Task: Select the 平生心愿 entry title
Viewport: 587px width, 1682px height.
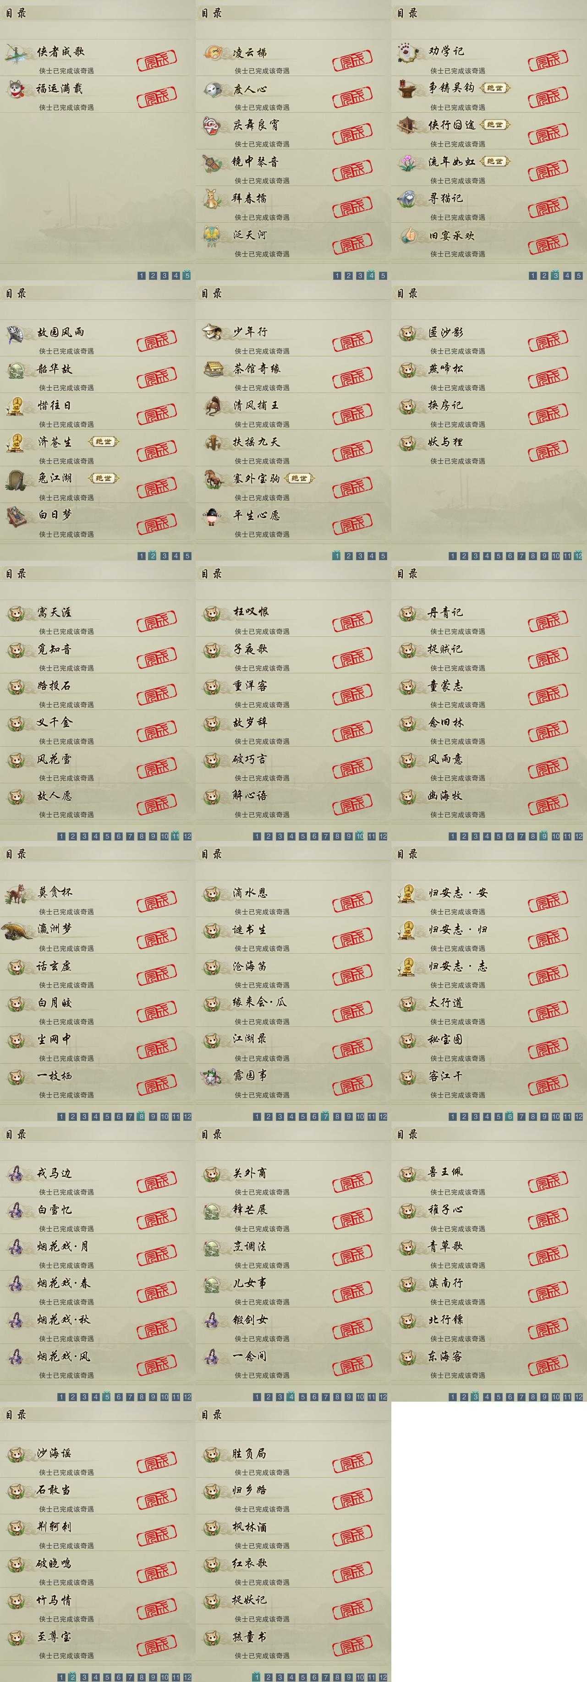Action: pos(256,515)
